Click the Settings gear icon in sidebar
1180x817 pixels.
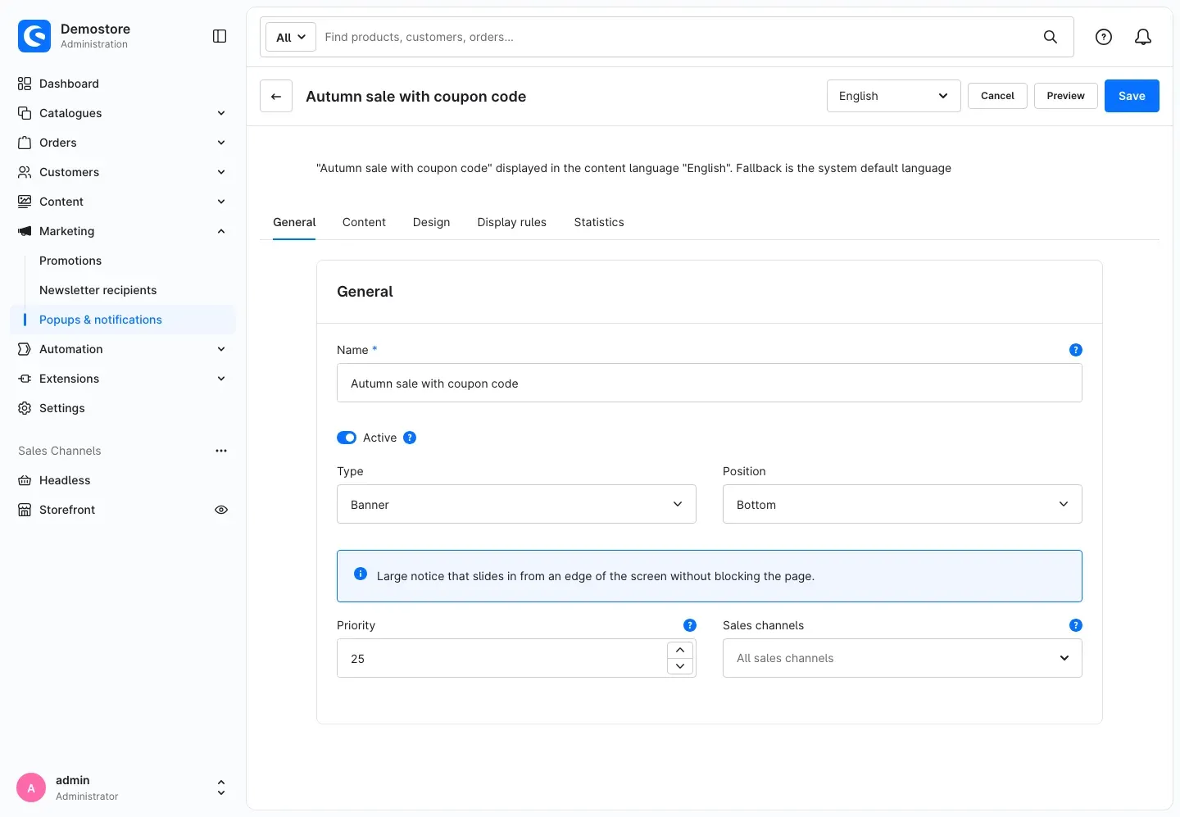[x=25, y=408]
